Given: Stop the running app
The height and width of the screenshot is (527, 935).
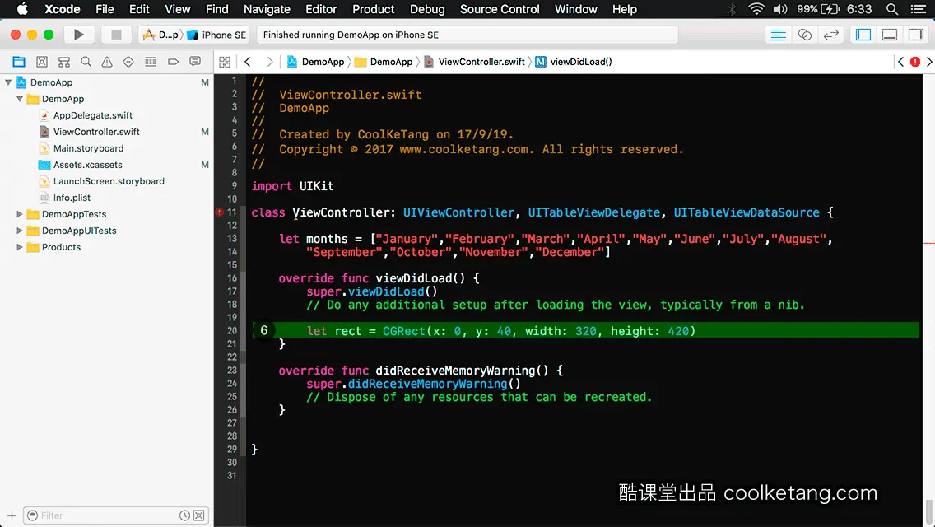Looking at the screenshot, I should pos(116,35).
